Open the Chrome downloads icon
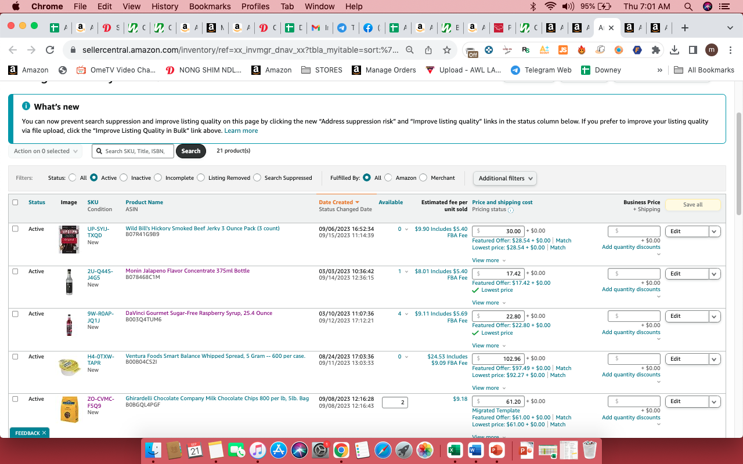This screenshot has height=464, width=743. pyautogui.click(x=675, y=50)
